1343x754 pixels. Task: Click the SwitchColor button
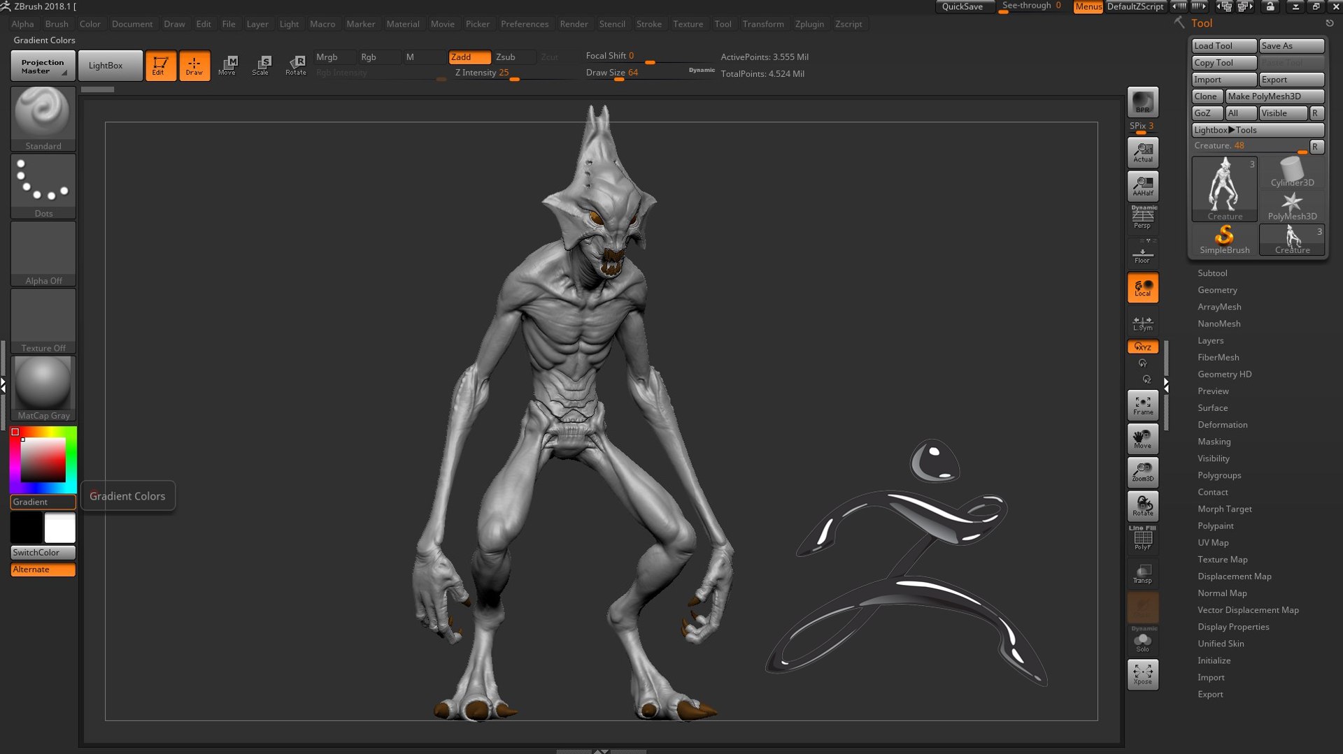click(x=43, y=553)
